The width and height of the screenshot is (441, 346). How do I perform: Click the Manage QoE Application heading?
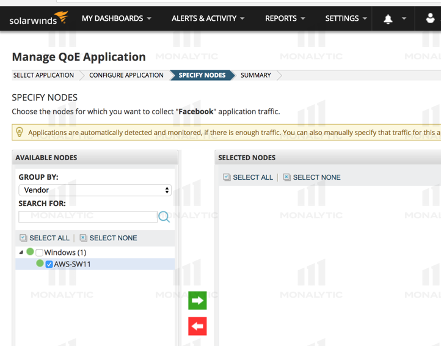[x=79, y=57]
